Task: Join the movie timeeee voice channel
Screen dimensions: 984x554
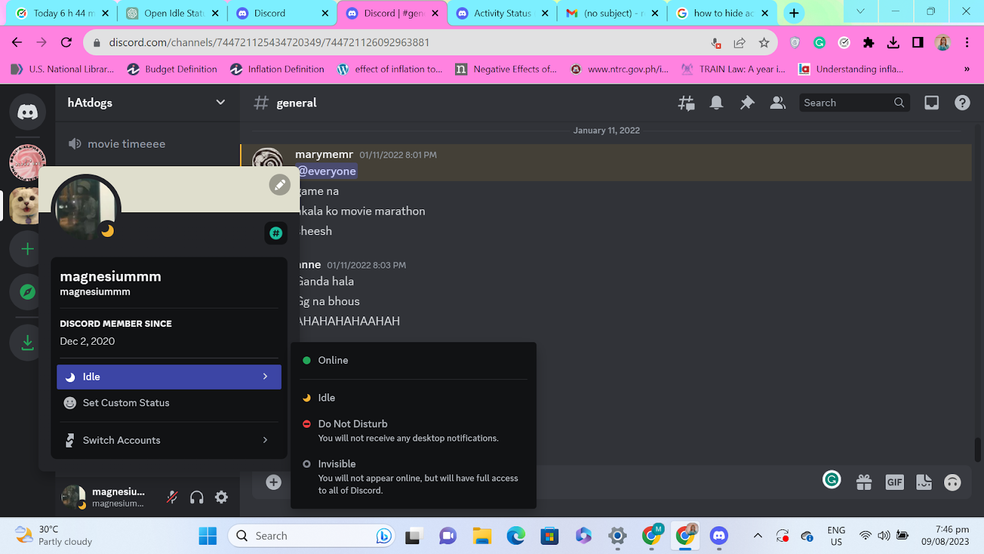Action: click(x=148, y=144)
